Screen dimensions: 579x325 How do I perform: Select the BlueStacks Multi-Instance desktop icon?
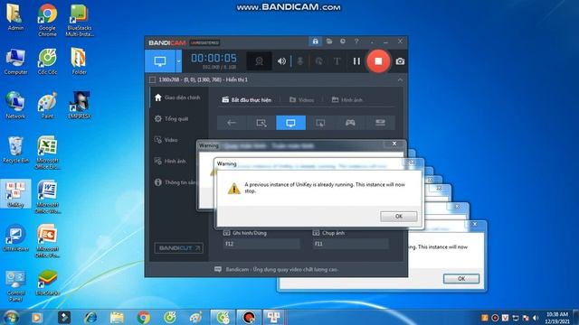(80, 20)
